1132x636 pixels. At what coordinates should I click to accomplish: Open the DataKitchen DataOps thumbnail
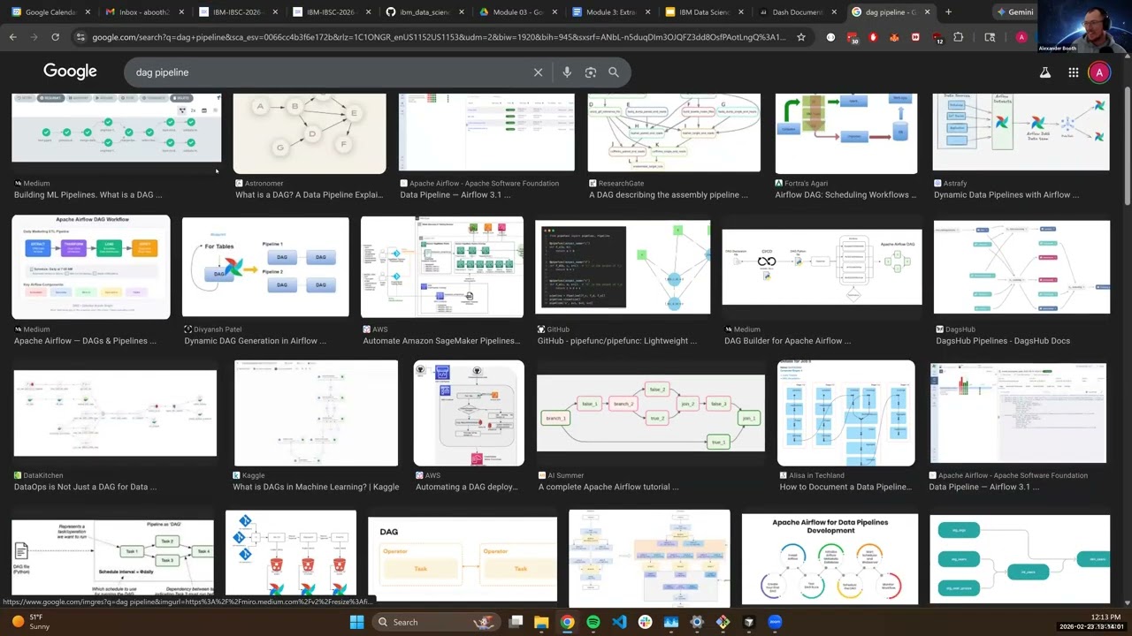tap(115, 413)
